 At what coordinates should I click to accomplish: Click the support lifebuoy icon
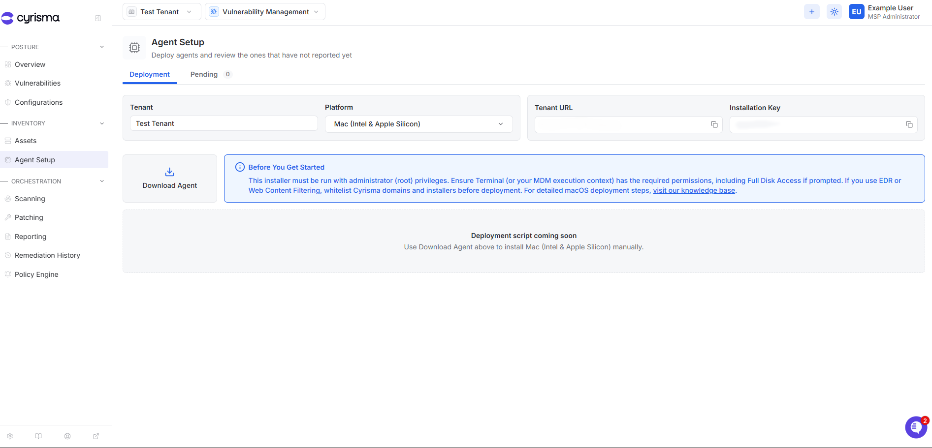(67, 436)
